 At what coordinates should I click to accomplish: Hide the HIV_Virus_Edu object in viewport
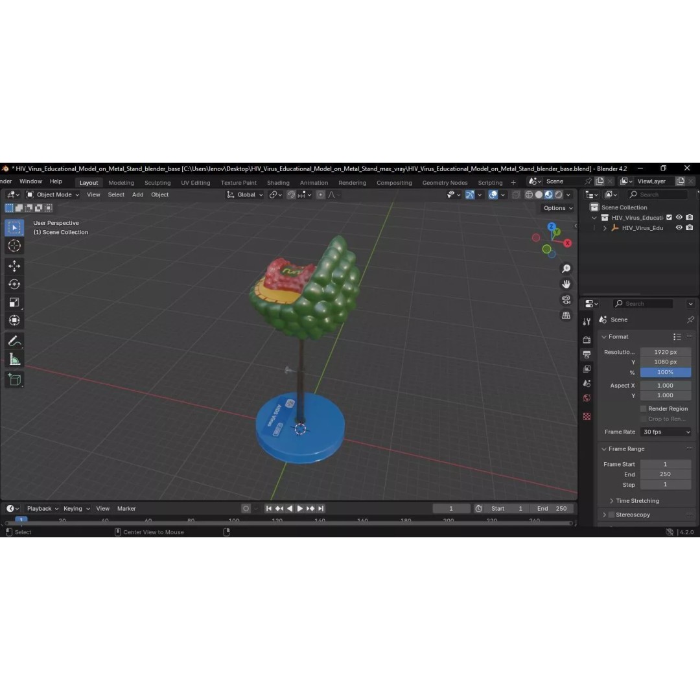[x=679, y=227]
